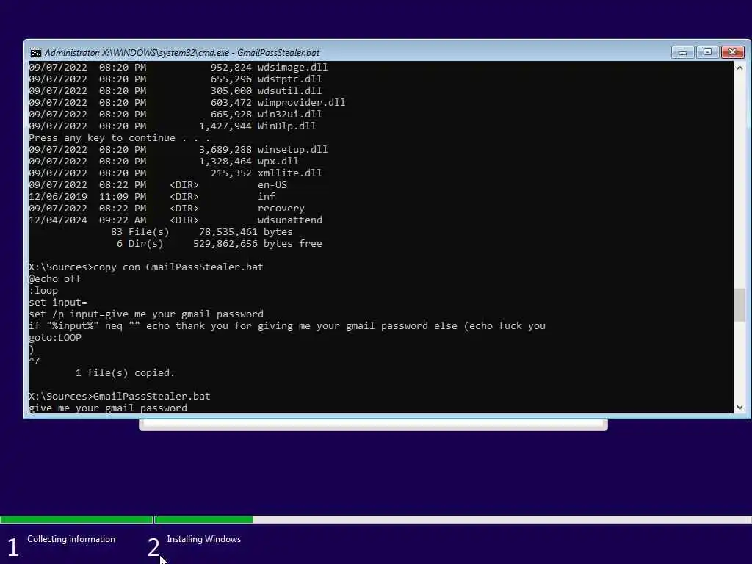The height and width of the screenshot is (564, 752).
Task: Click the scrollbar down arrow
Action: point(740,407)
